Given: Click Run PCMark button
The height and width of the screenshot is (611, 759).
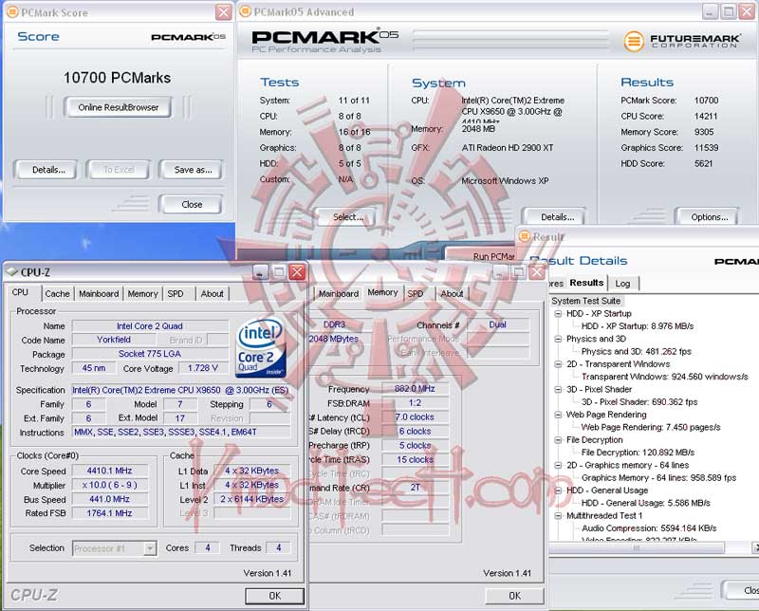Looking at the screenshot, I should click(x=481, y=255).
